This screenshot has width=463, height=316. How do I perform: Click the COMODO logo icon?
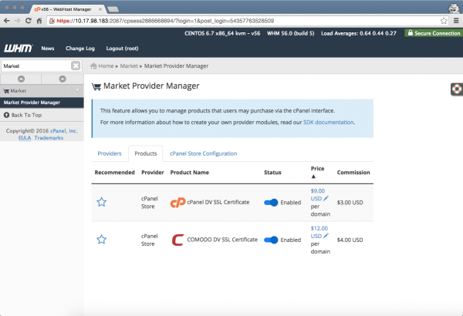[177, 240]
